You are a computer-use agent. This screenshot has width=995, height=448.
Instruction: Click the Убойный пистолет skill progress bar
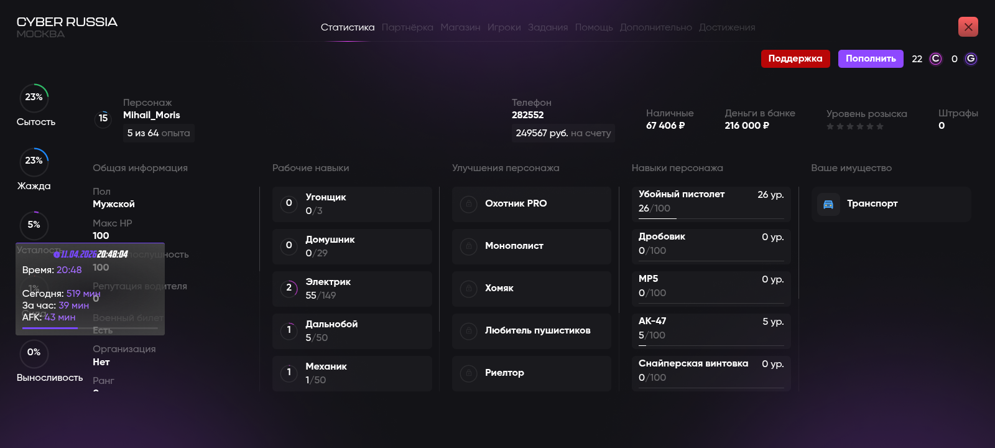pos(711,218)
